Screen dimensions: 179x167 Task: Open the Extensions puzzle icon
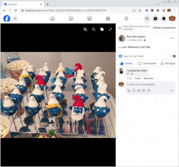(158, 10)
